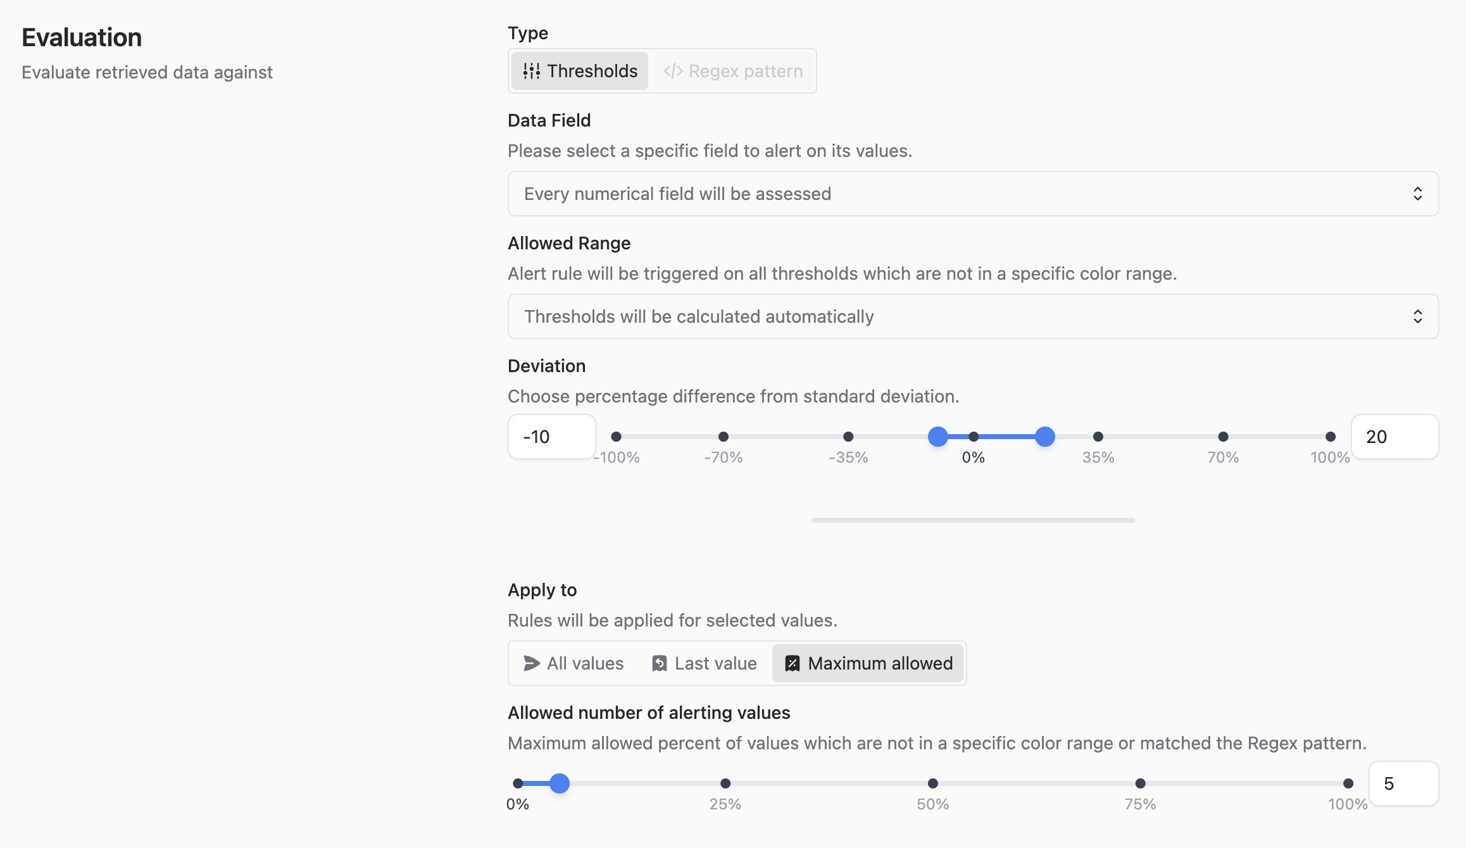The width and height of the screenshot is (1466, 848).
Task: Click the Thresholds sliders icon
Action: (532, 71)
